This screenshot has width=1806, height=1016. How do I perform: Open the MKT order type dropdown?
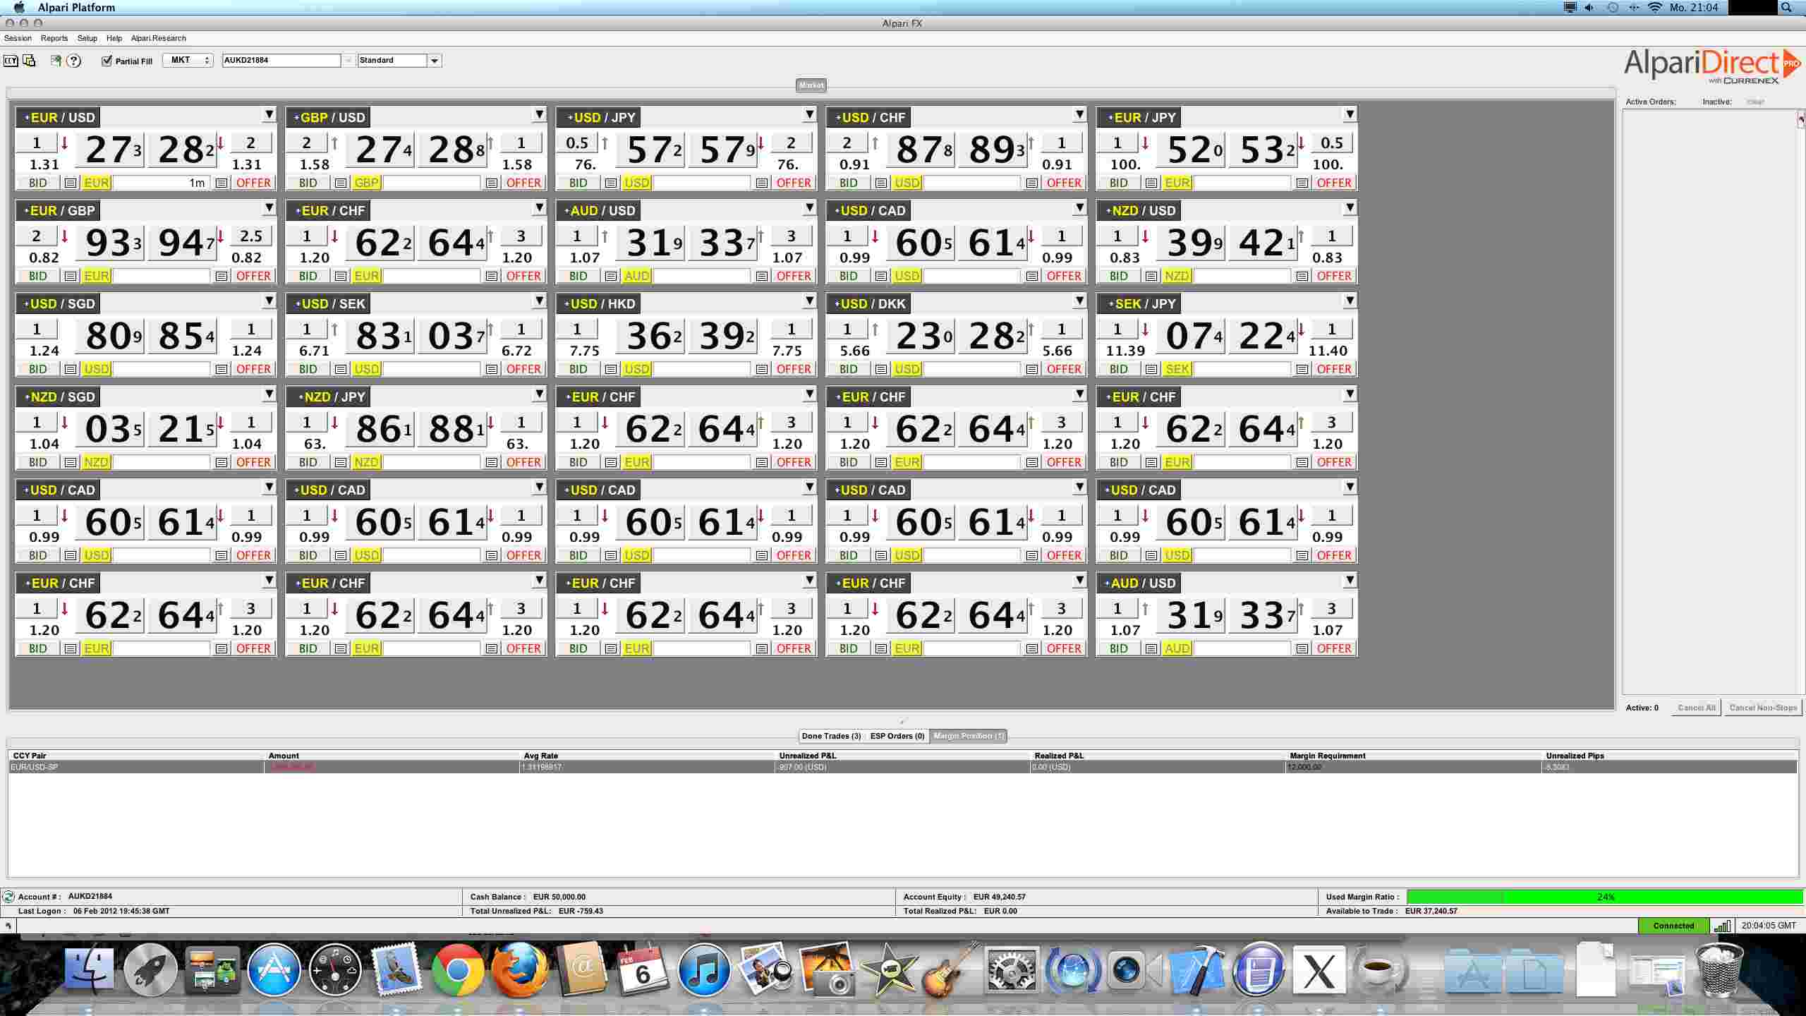click(x=188, y=61)
